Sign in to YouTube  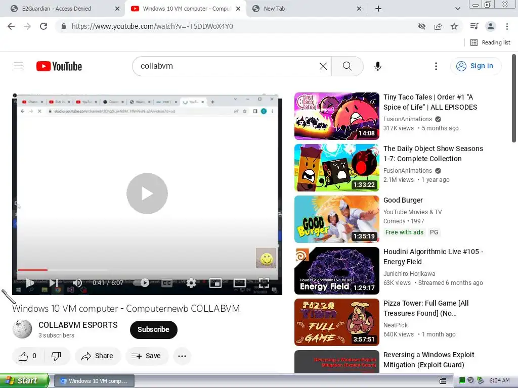click(476, 66)
